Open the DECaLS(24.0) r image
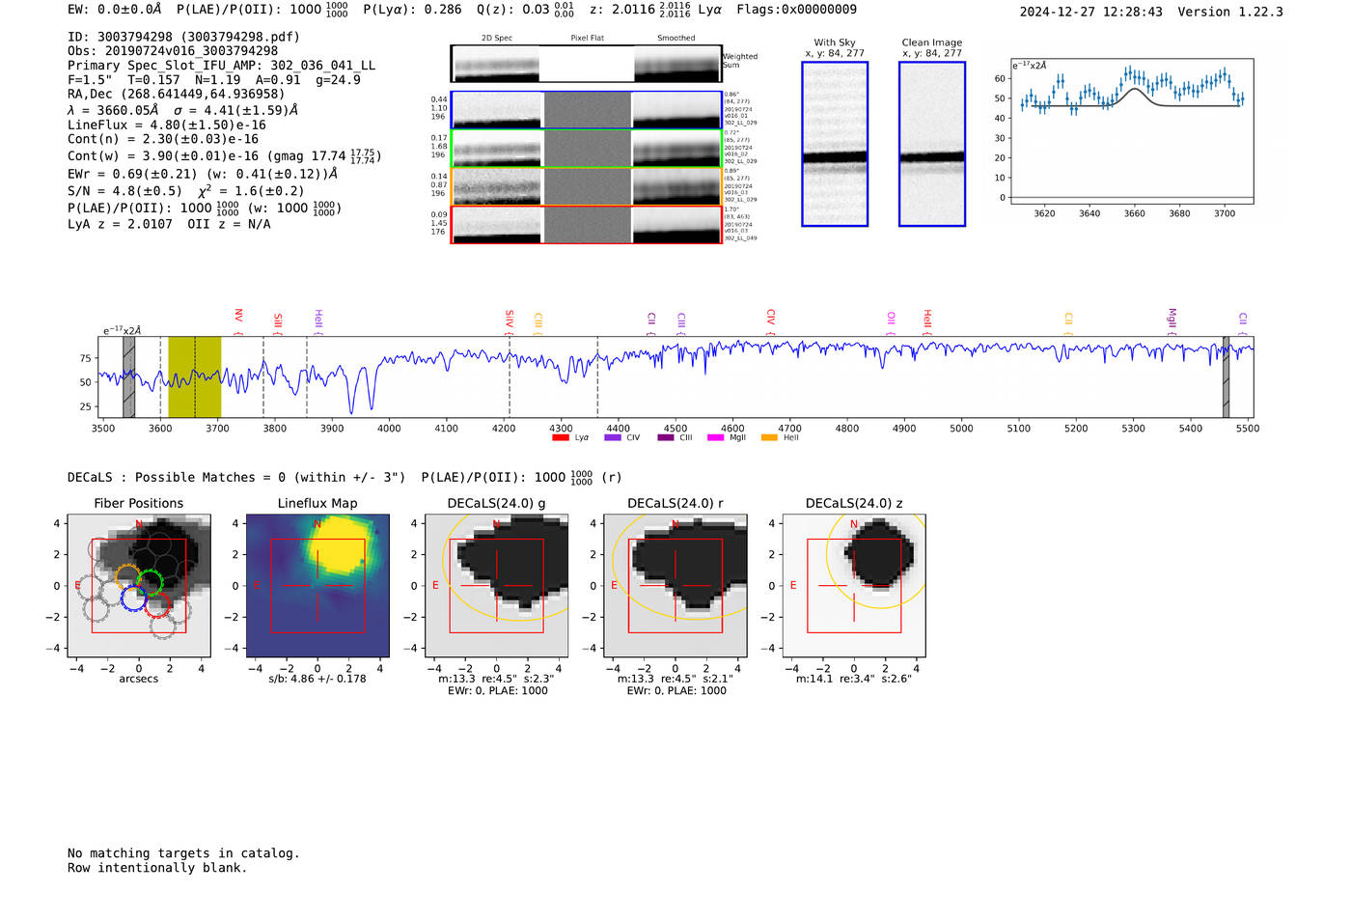Image resolution: width=1351 pixels, height=920 pixels. 675,586
